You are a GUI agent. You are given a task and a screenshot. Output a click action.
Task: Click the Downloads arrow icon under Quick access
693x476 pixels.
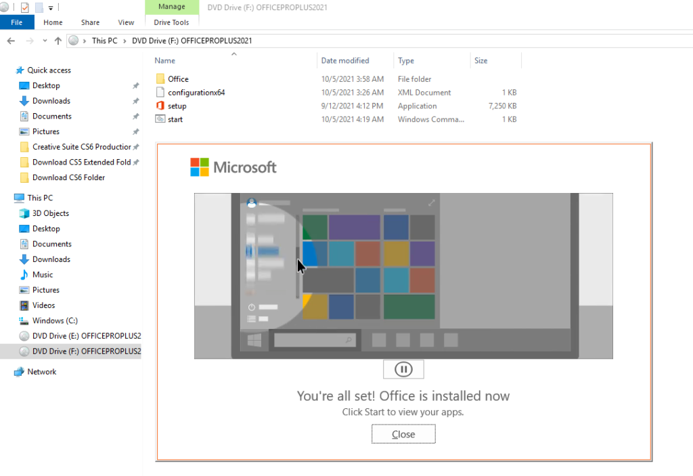tap(24, 101)
